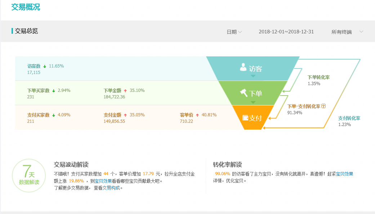Image resolution: width=375 pixels, height=214 pixels.
Task: Click the order gavel icon in funnel
Action: click(244, 93)
